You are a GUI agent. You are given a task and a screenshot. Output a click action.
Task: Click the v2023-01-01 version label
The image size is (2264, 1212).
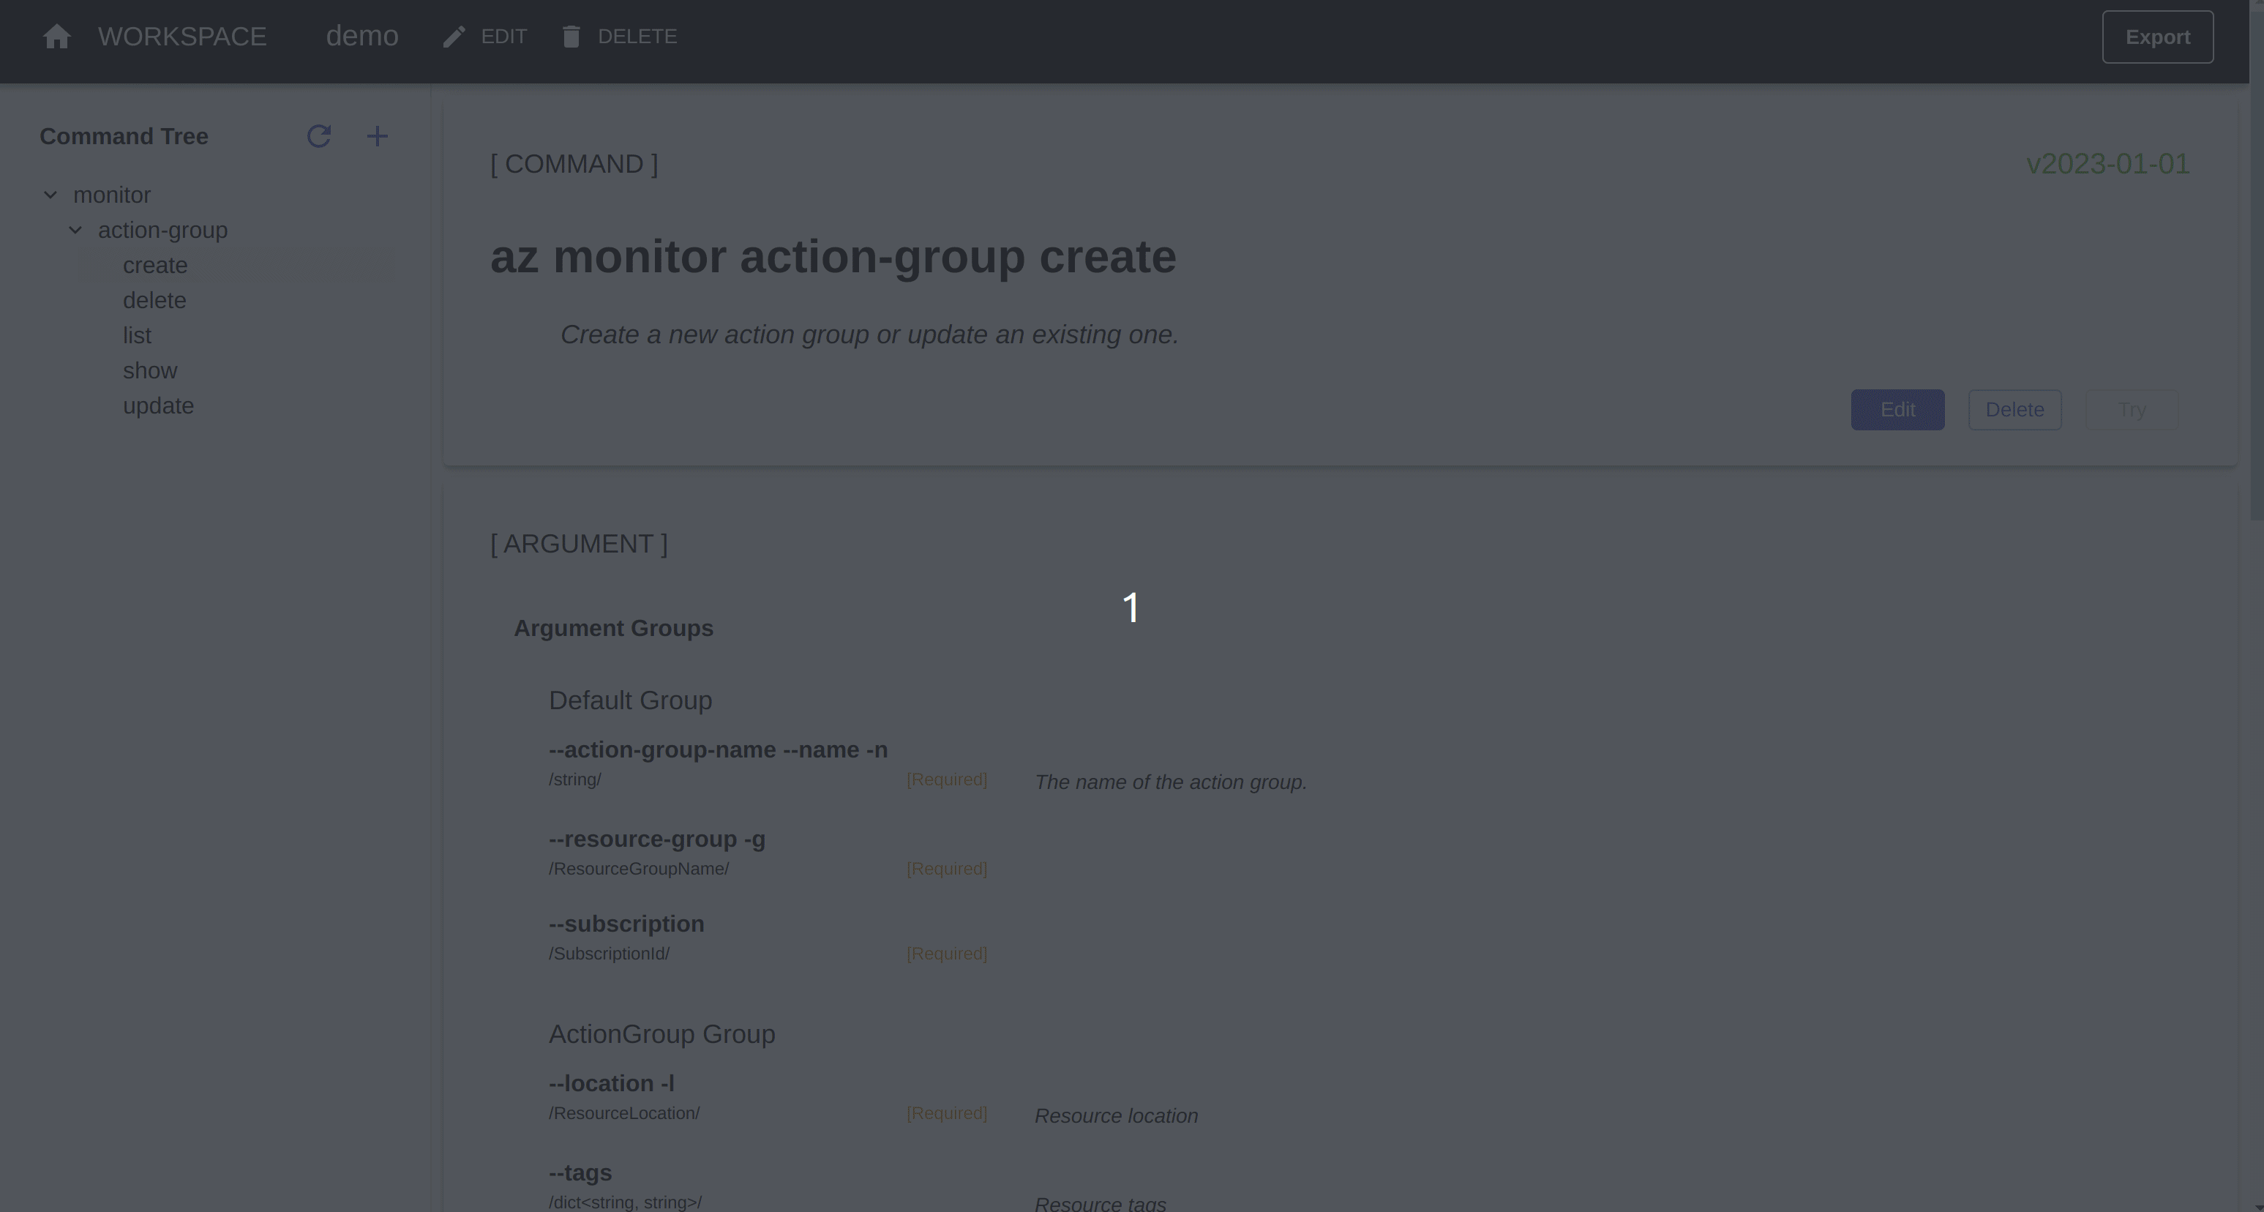pos(2107,163)
